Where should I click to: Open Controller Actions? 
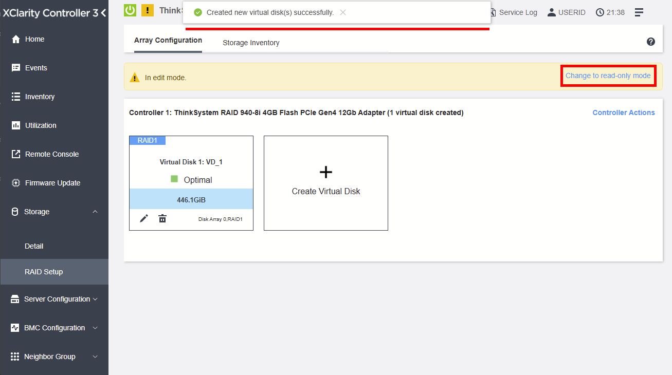[x=623, y=112]
